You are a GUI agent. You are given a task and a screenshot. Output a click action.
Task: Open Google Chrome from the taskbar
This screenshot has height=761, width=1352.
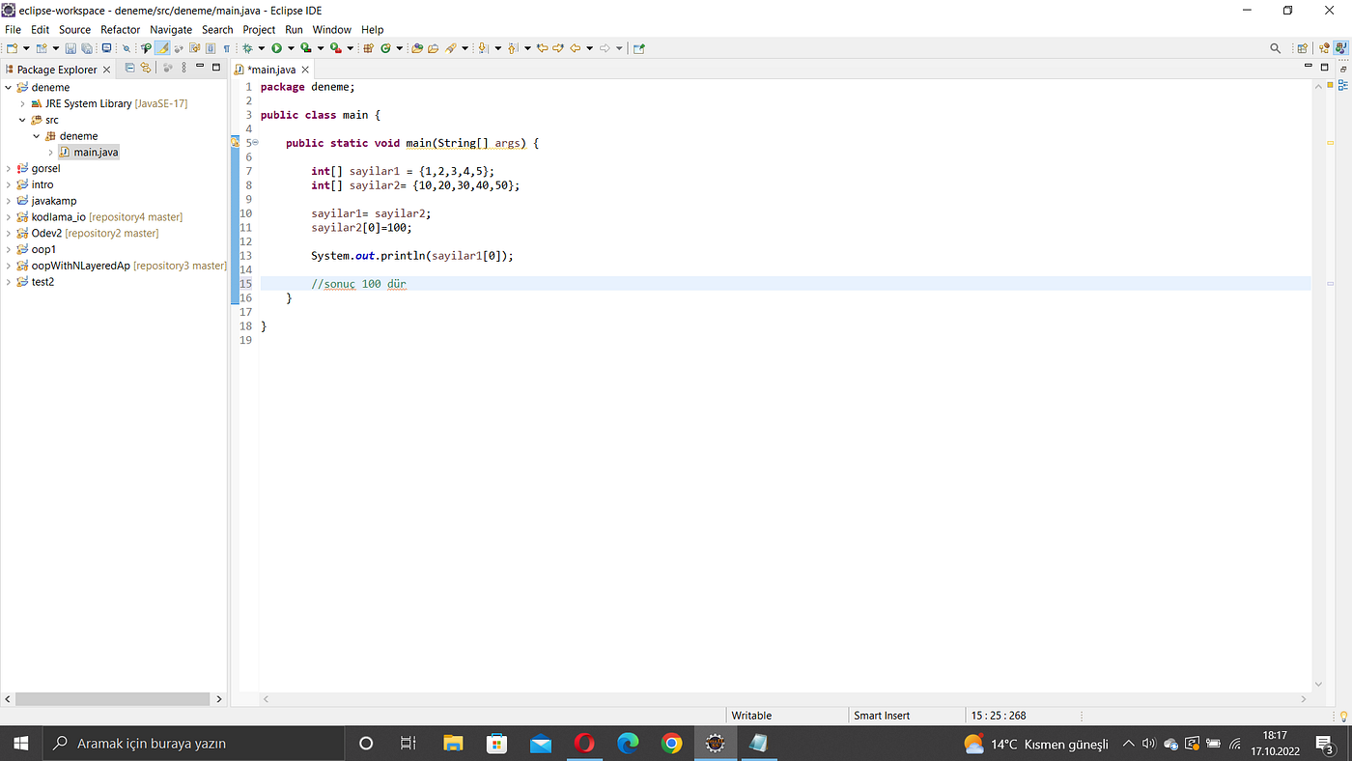coord(672,744)
